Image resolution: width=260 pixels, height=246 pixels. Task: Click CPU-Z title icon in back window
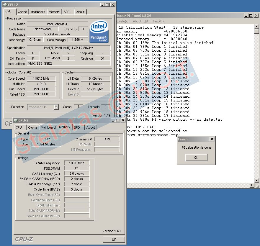[5, 5]
